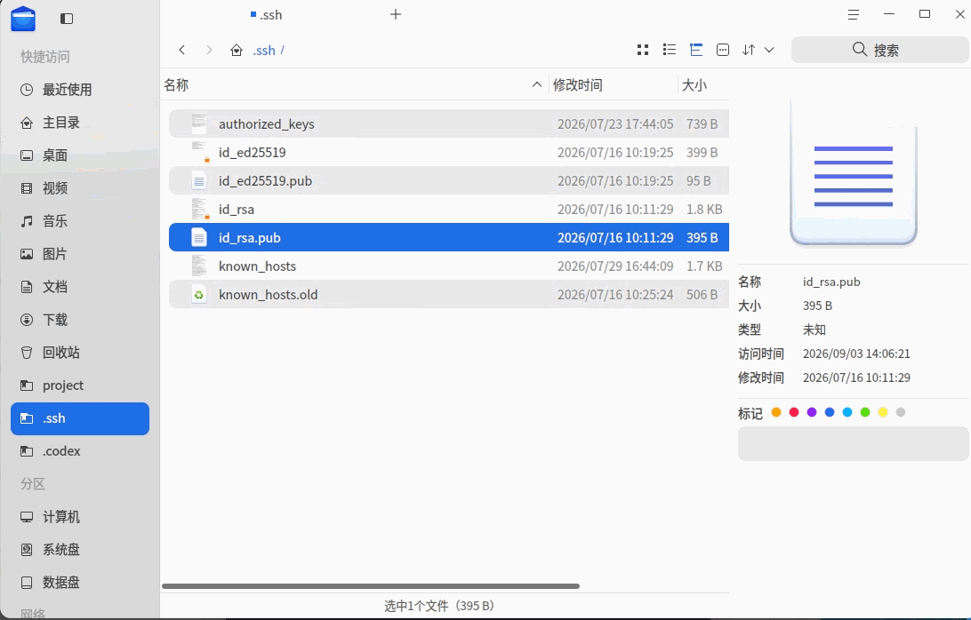The image size is (971, 620).
Task: Apply green tag color
Action: 865,412
